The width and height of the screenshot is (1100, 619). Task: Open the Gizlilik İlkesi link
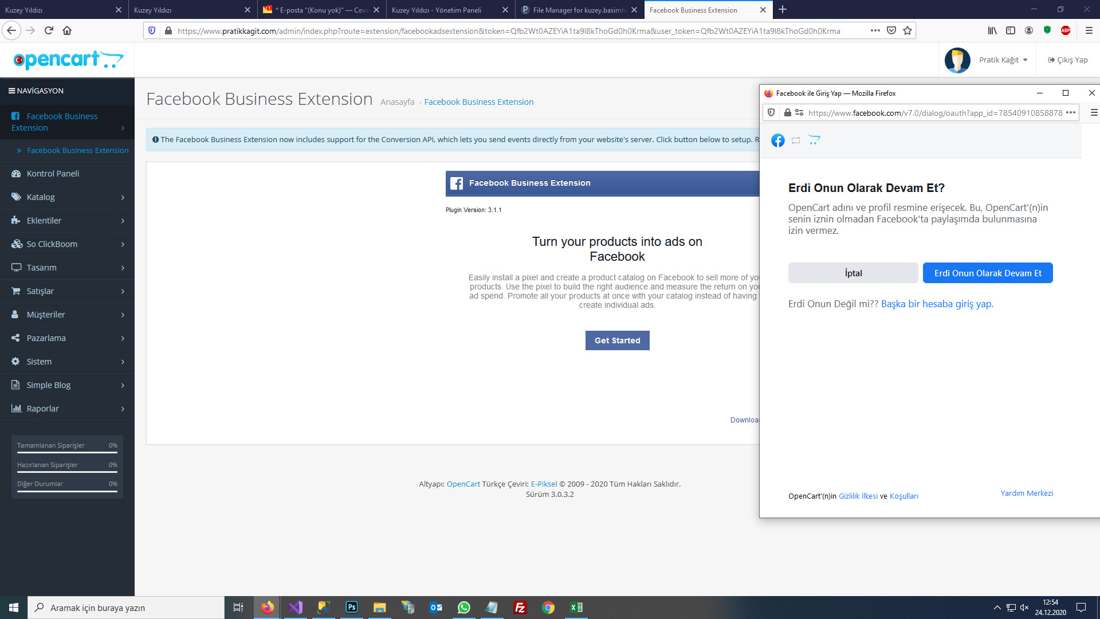[x=858, y=496]
